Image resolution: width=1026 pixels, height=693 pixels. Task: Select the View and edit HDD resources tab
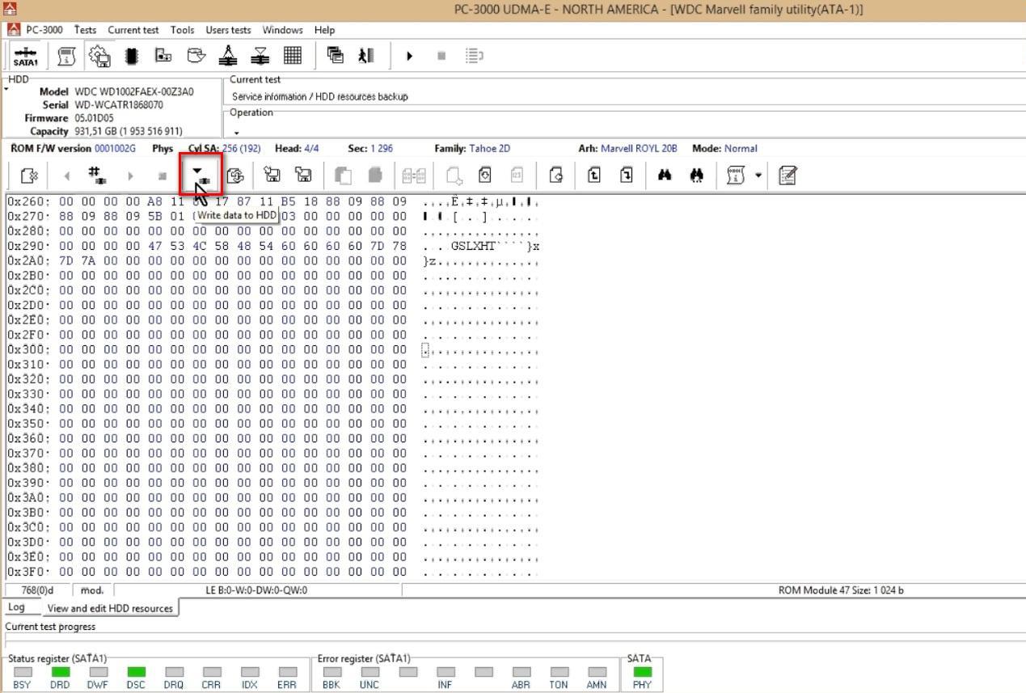pos(110,608)
